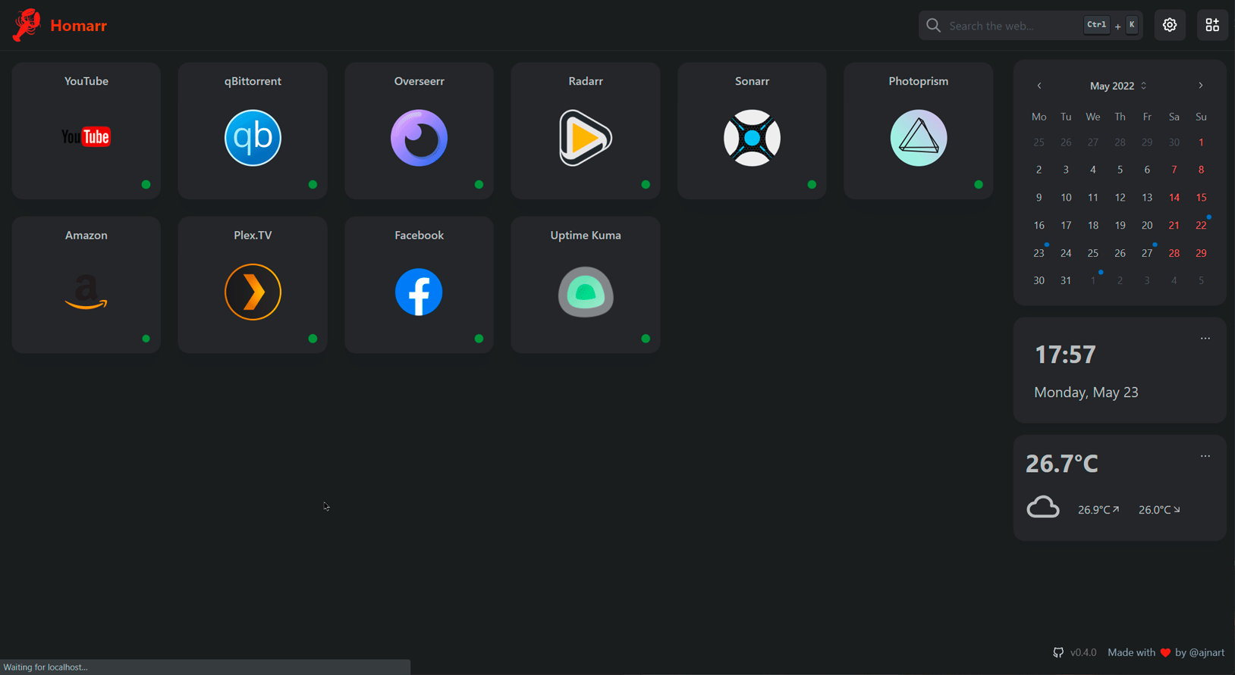The width and height of the screenshot is (1235, 675).
Task: Select May 27 in the calendar
Action: [1146, 253]
